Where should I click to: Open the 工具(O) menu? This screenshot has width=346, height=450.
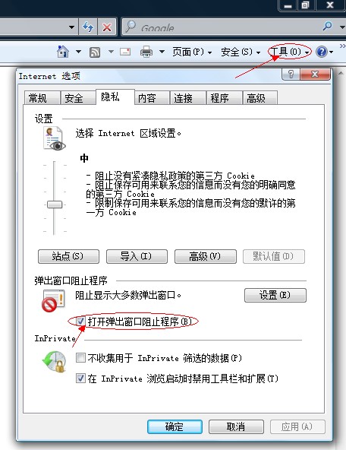coord(289,52)
